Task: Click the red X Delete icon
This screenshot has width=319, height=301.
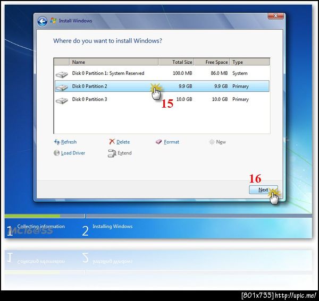Action: tap(112, 142)
